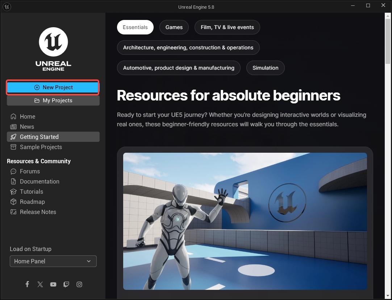Create a New Project

[x=53, y=87]
